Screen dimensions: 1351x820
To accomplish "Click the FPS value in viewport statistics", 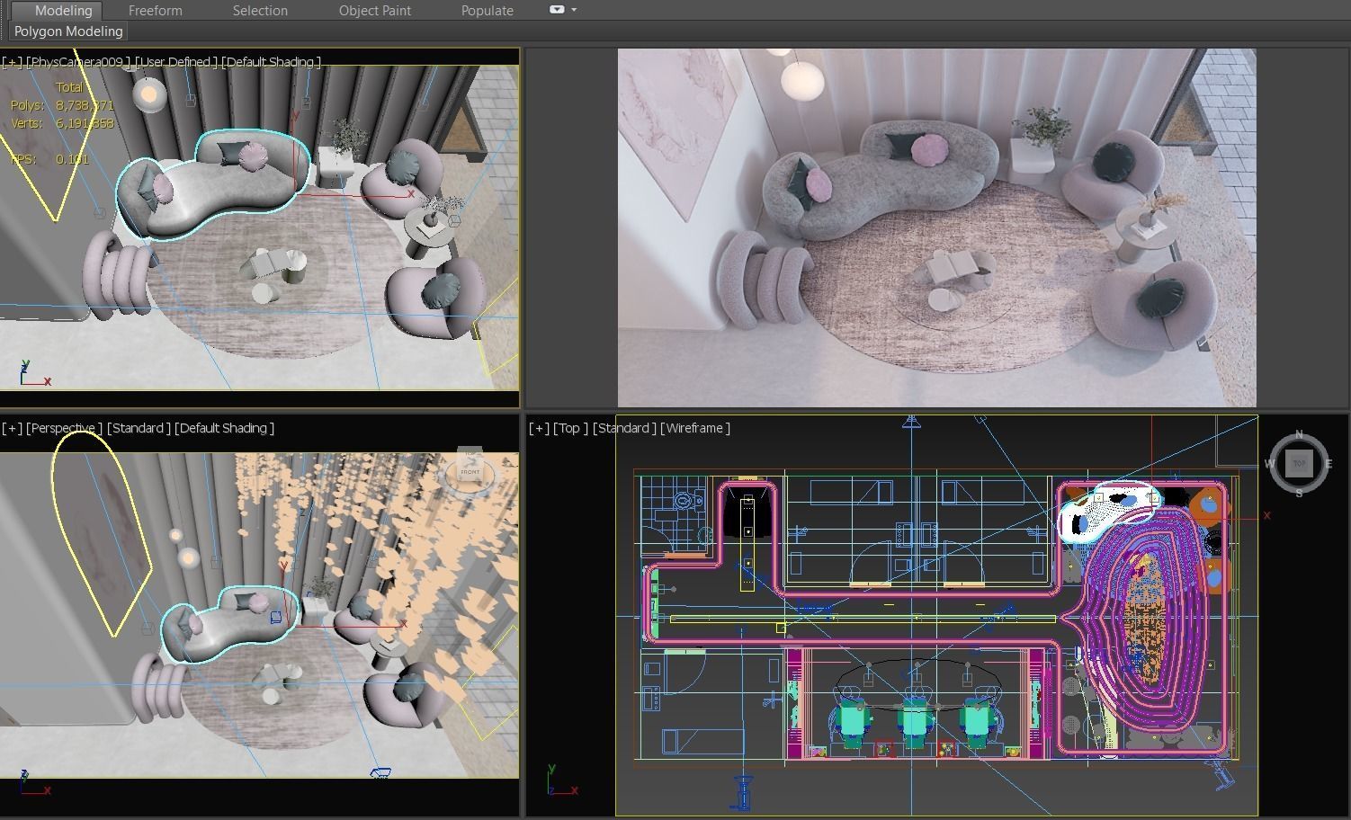I will point(72,159).
